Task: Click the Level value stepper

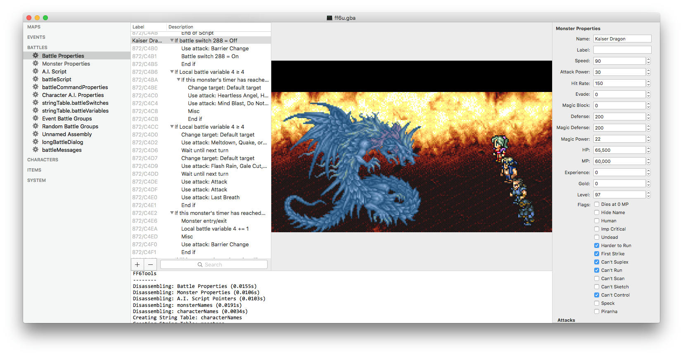Action: pos(648,195)
